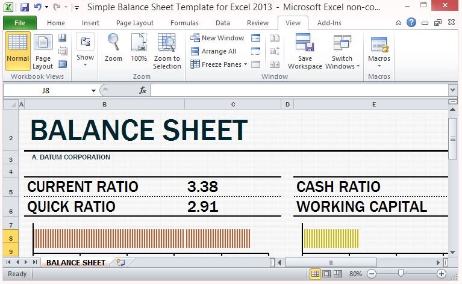Open the Formulas ribbon tab
Screen dimensions: 462x284
(184, 23)
